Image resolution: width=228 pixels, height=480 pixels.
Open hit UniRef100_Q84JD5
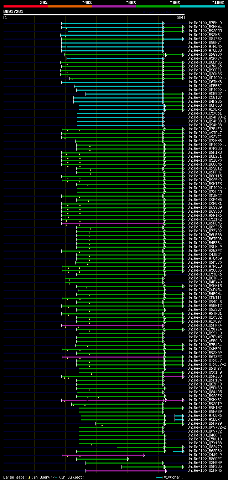click(x=204, y=392)
